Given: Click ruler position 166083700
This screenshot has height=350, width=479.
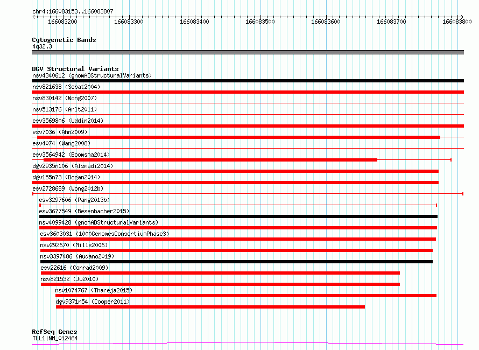Looking at the screenshot, I should click(x=391, y=22).
